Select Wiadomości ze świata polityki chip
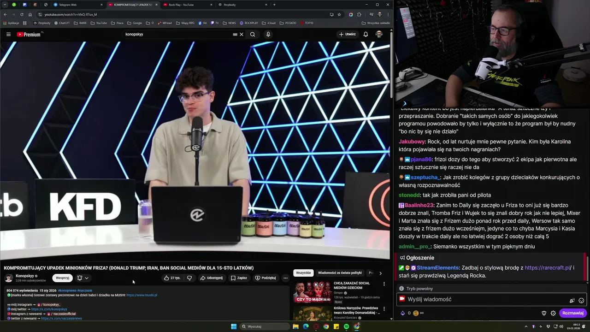 click(340, 273)
